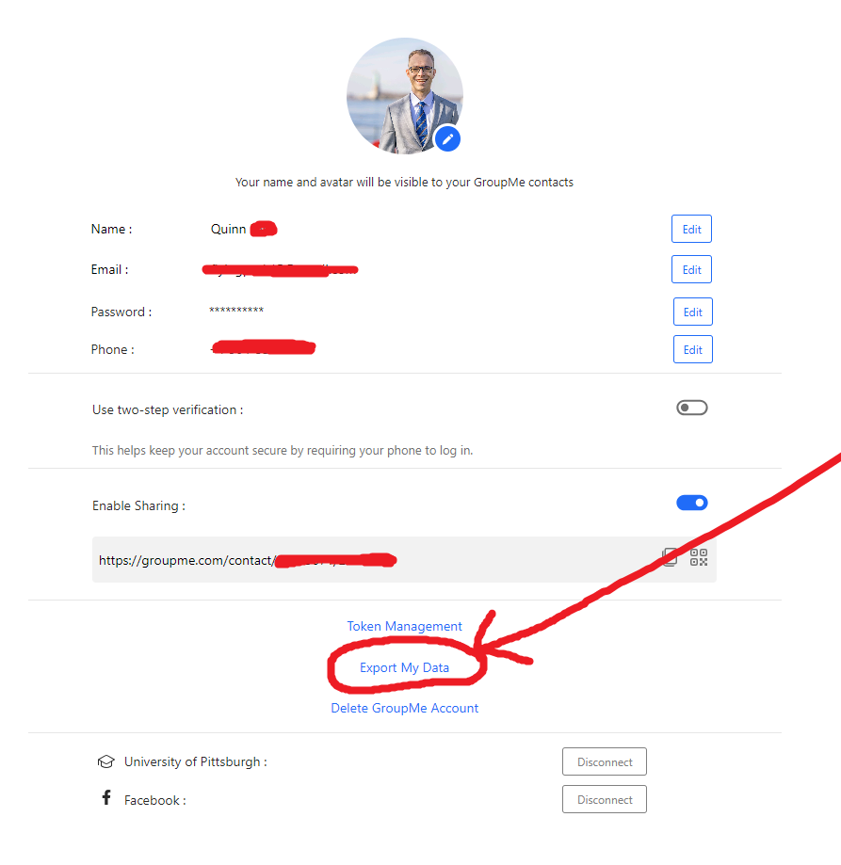Click the Facebook logo icon

[106, 797]
